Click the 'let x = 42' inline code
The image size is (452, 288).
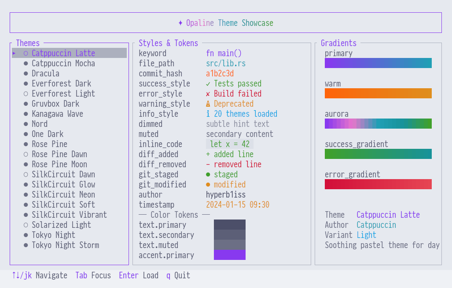click(230, 144)
